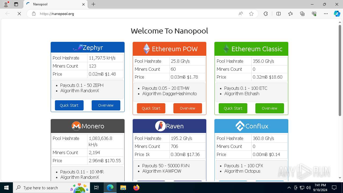Click Conflux hashrate 360.8 Gh/s
Viewport: 343px width, 193px height.
click(263, 138)
